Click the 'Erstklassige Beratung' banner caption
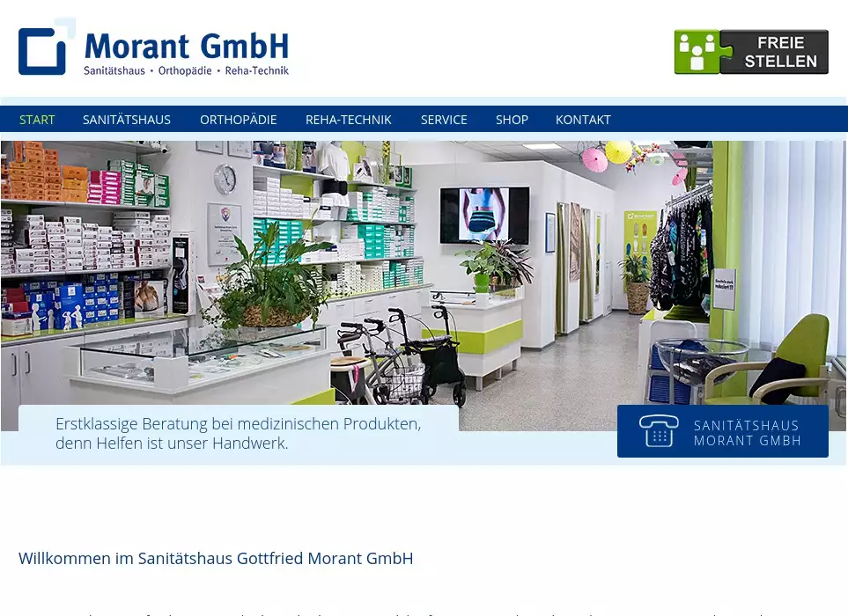Viewport: 848px width, 616px height. [238, 433]
